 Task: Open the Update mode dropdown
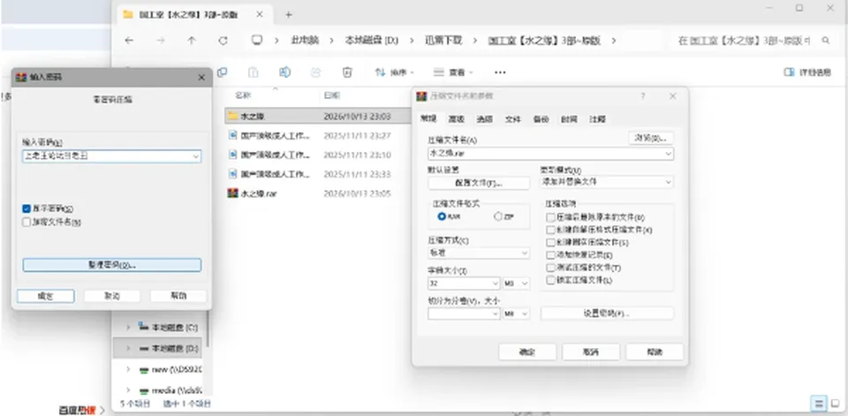pos(607,182)
